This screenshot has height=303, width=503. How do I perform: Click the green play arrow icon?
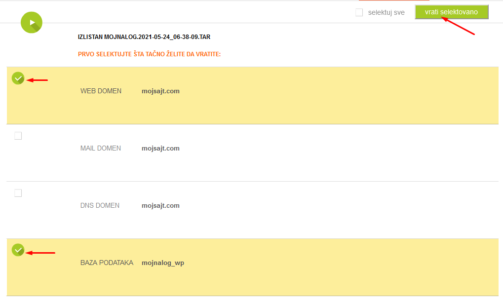click(x=32, y=22)
